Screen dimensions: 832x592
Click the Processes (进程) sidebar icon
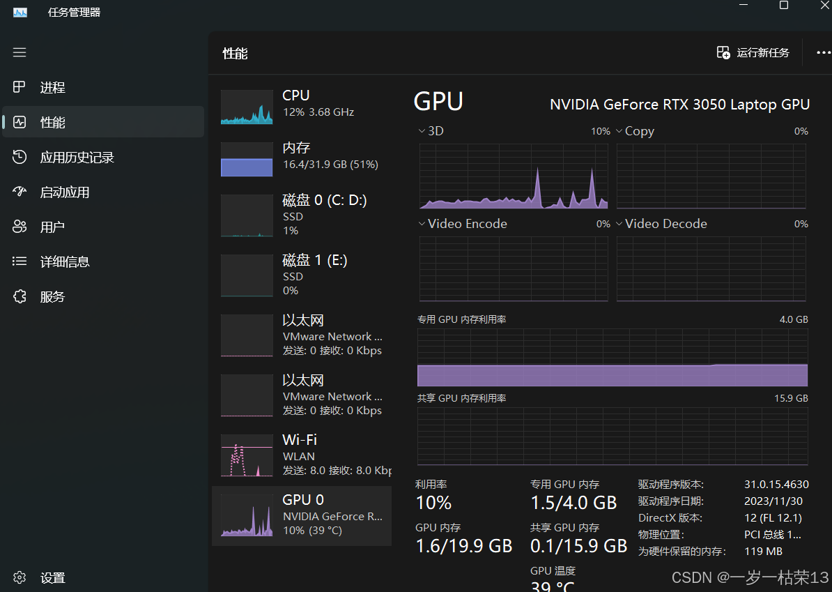[x=20, y=87]
